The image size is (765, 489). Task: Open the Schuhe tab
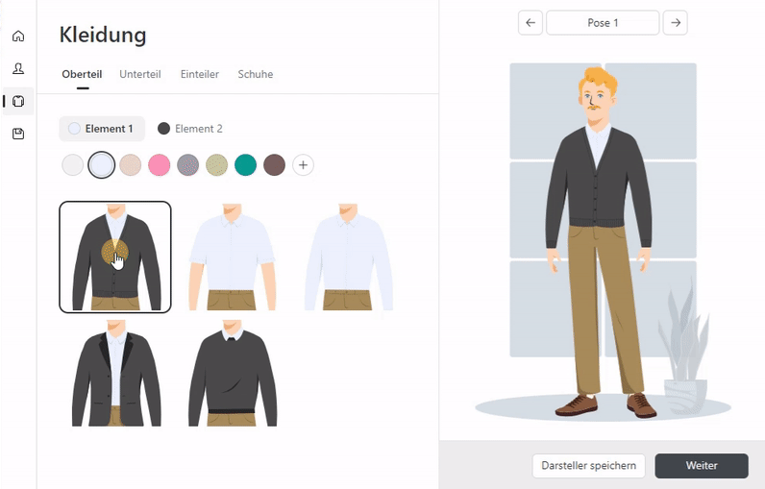[256, 75]
